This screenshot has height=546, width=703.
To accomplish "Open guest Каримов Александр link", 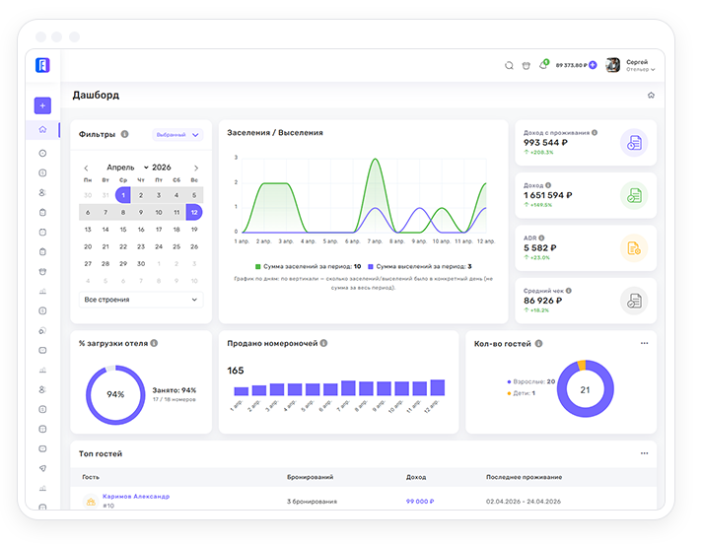I will (x=136, y=497).
